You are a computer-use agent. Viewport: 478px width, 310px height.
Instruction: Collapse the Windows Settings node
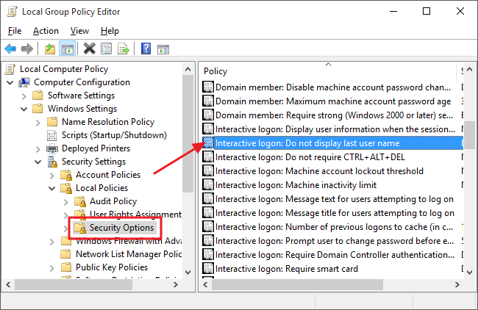(x=24, y=109)
